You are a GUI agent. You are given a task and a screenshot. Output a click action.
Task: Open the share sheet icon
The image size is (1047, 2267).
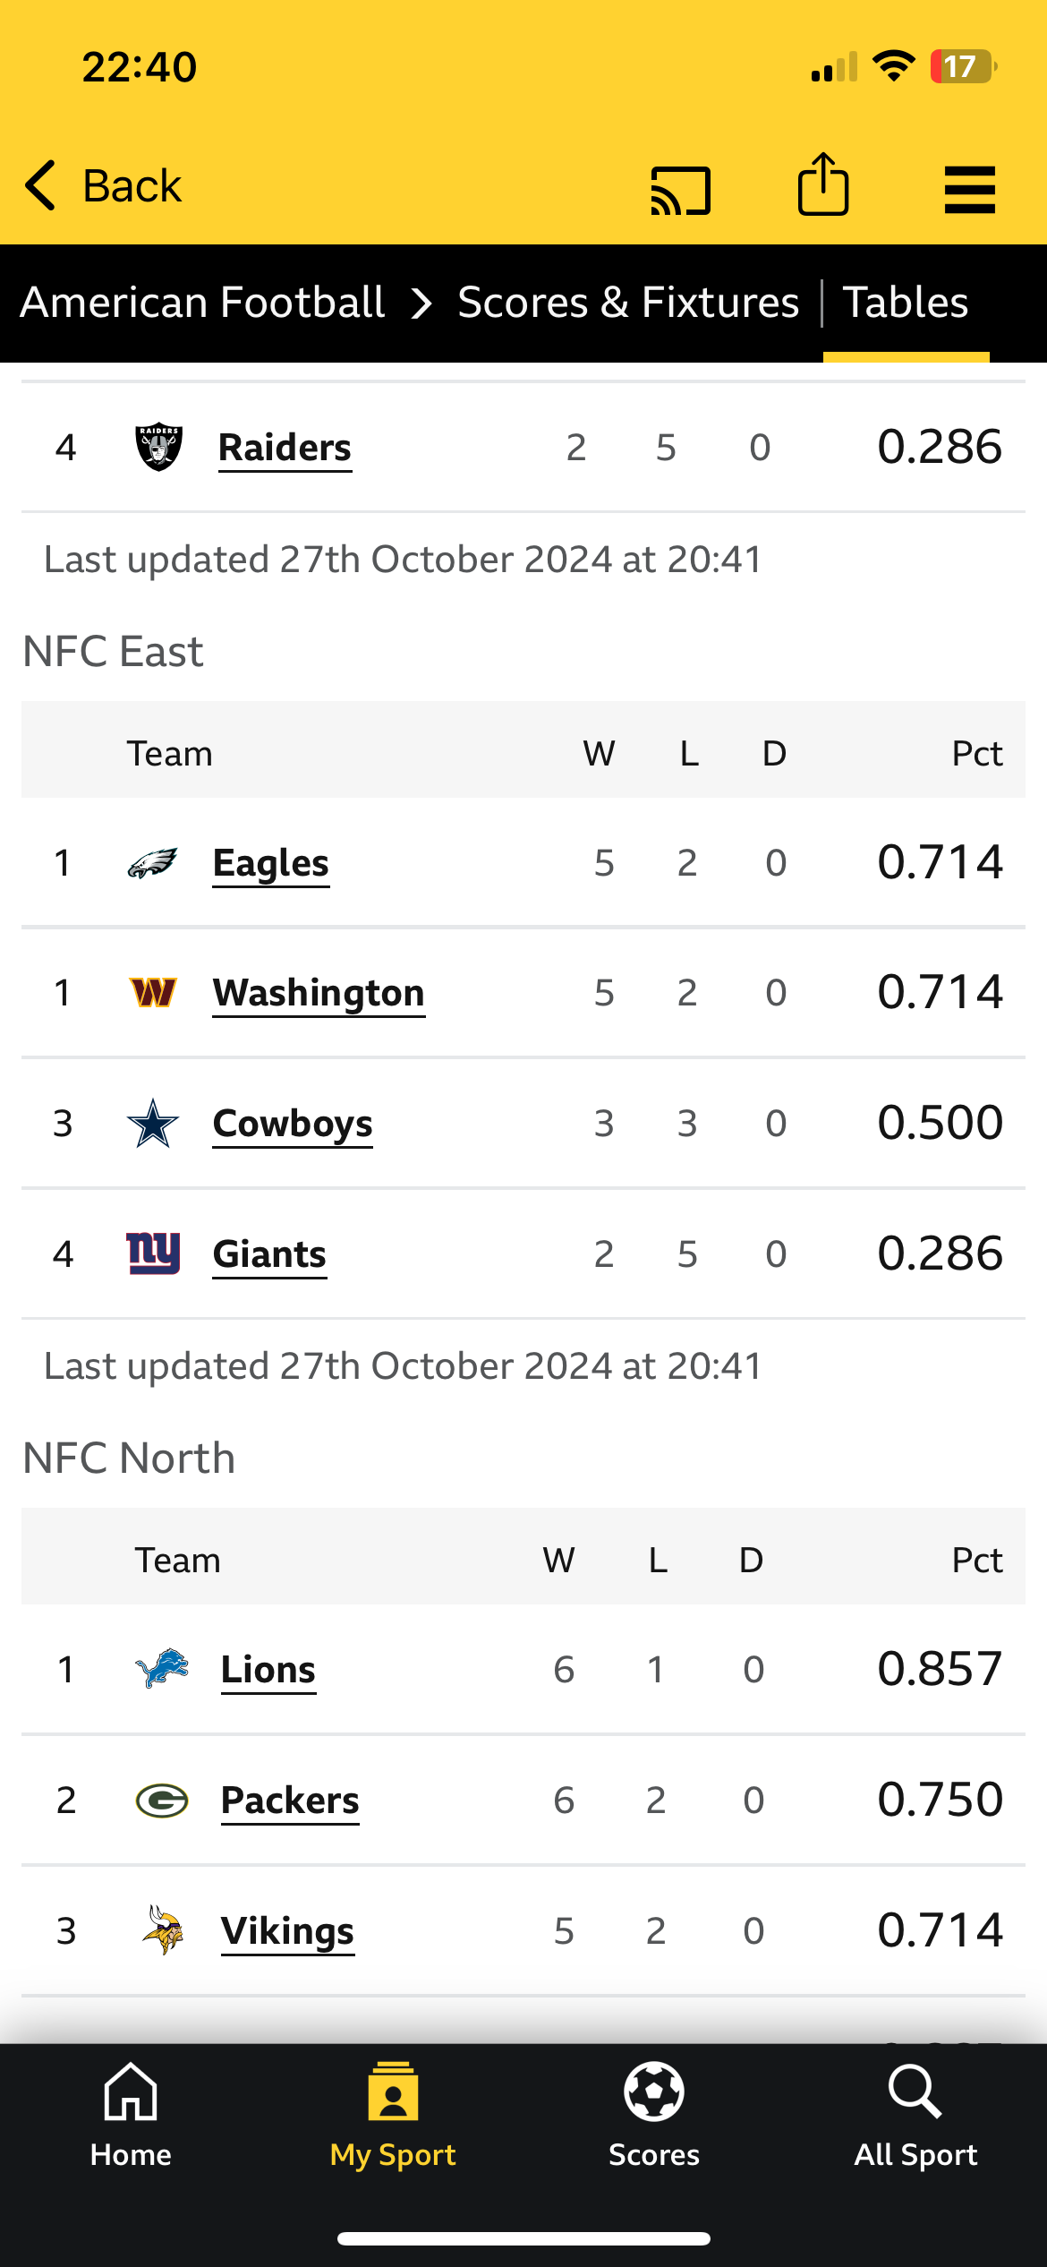click(x=823, y=184)
